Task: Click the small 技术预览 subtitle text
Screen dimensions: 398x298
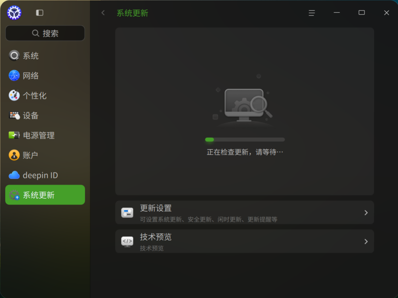Action: pyautogui.click(x=152, y=248)
